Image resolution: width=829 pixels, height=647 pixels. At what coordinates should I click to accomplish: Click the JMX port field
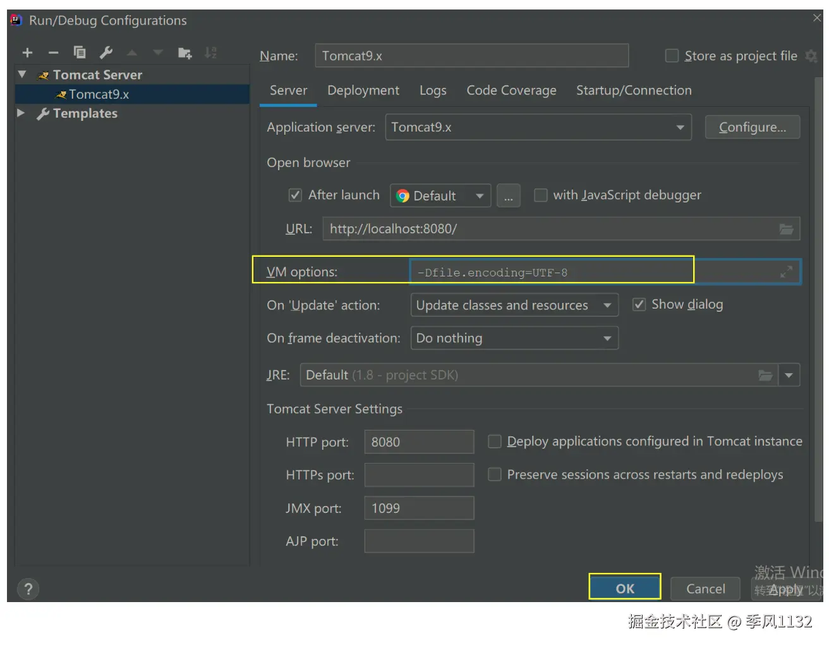[x=419, y=508]
